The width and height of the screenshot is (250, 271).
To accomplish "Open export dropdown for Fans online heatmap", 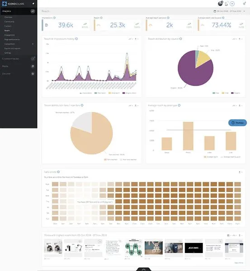I will pos(241,172).
